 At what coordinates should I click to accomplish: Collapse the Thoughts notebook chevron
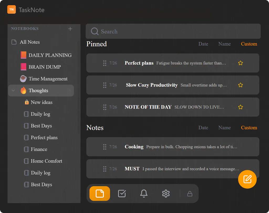coord(13,90)
